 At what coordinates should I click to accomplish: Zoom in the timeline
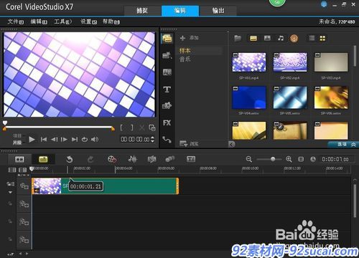[289, 159]
